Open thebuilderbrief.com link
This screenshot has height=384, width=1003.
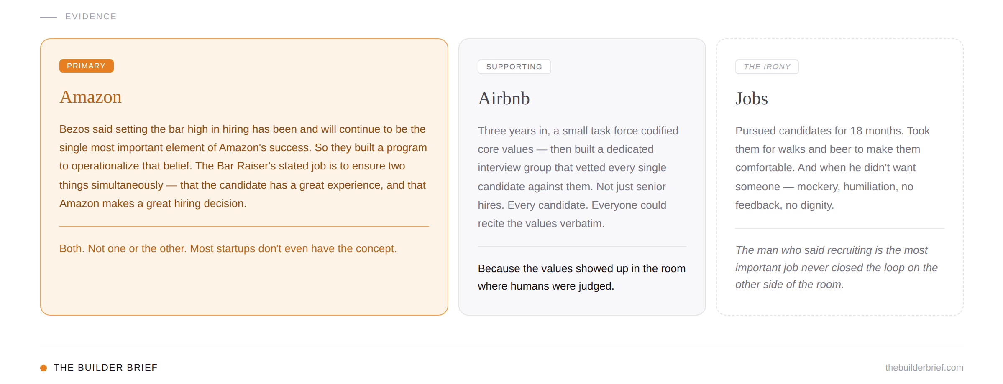pos(924,368)
